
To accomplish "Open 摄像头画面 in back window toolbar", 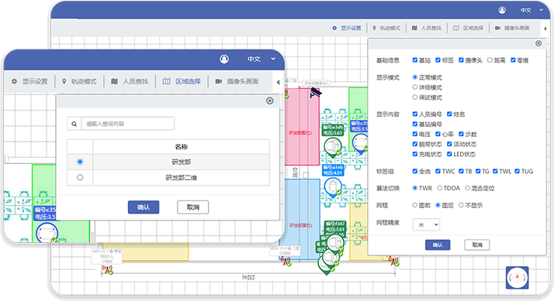I will pyautogui.click(x=512, y=28).
